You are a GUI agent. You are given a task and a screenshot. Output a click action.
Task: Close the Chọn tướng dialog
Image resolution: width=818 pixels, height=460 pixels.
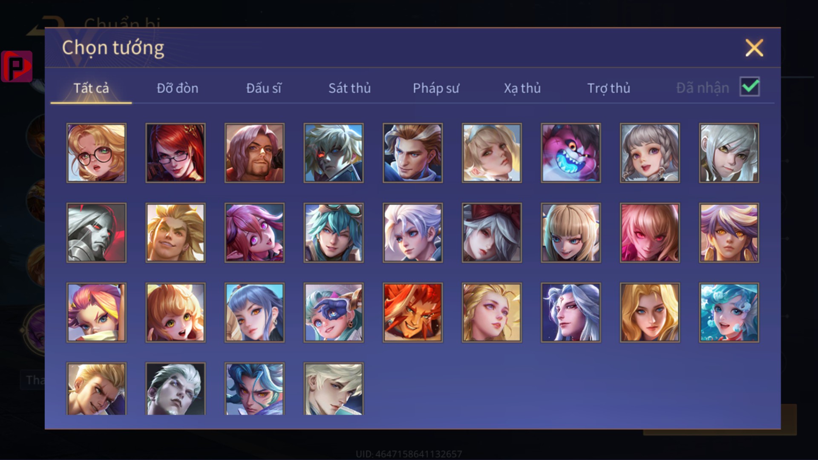754,48
